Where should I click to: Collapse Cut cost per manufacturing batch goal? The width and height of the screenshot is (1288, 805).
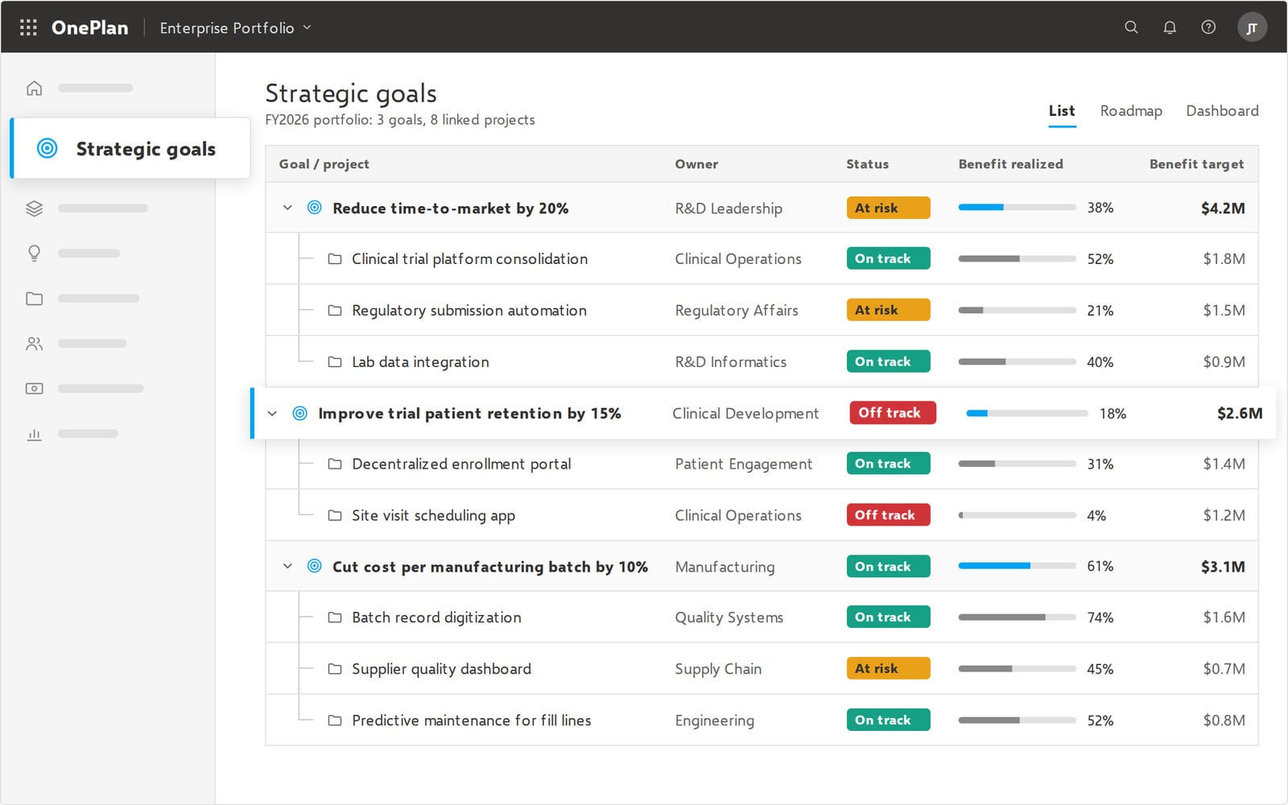(287, 566)
